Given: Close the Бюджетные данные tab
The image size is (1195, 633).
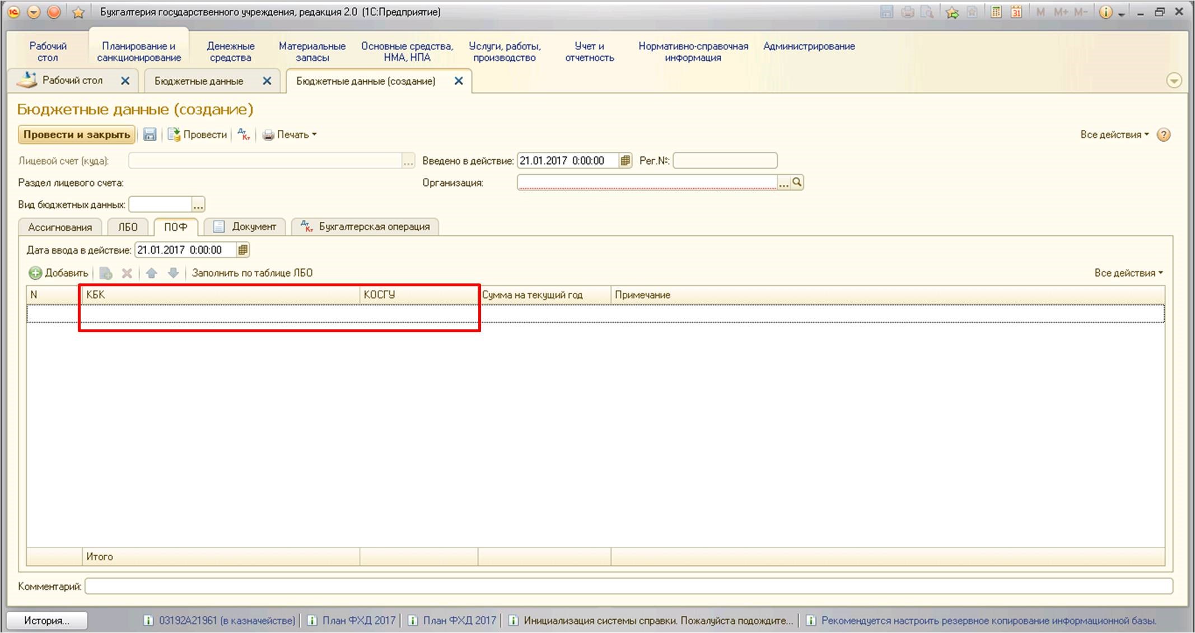Looking at the screenshot, I should [267, 81].
